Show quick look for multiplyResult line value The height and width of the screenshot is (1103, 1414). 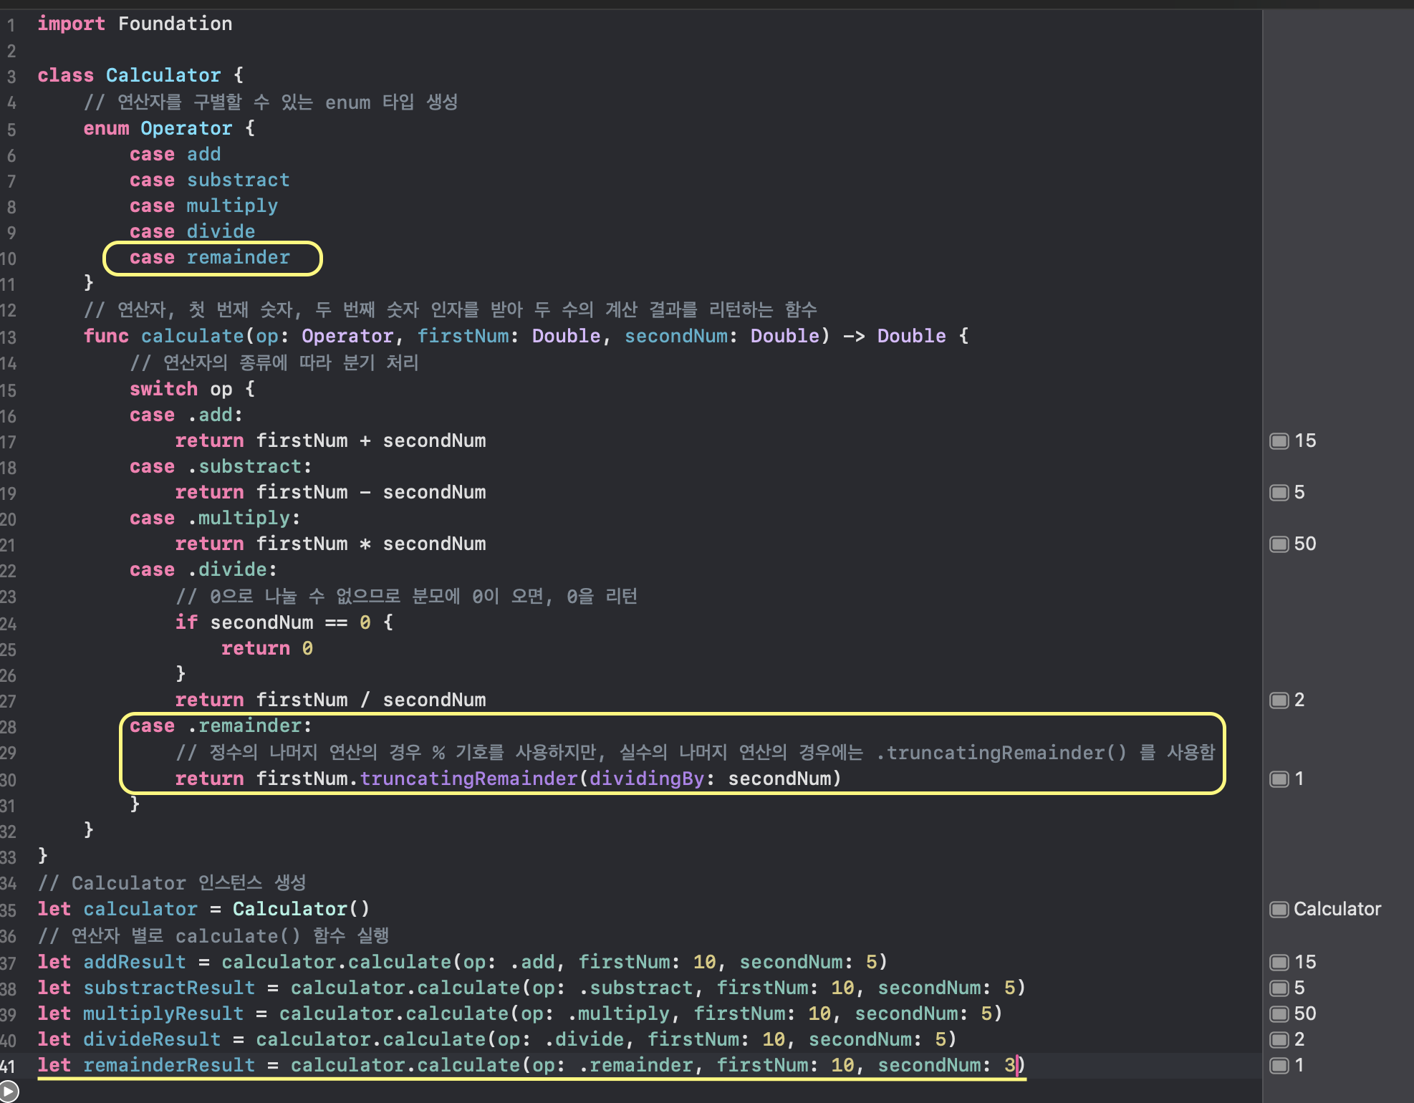1279,1014
